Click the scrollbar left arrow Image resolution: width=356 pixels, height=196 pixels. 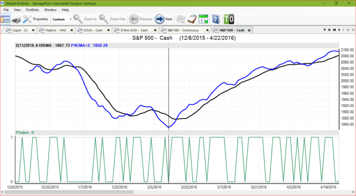tap(2, 192)
